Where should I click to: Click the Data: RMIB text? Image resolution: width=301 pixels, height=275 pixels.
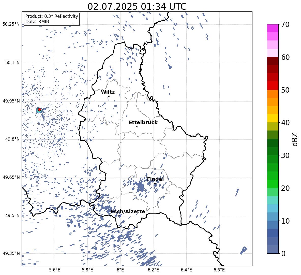click(37, 22)
